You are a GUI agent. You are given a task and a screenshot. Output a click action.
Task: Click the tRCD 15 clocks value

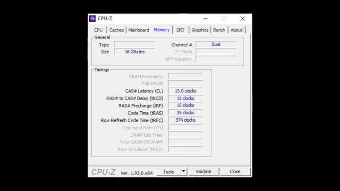click(x=186, y=98)
